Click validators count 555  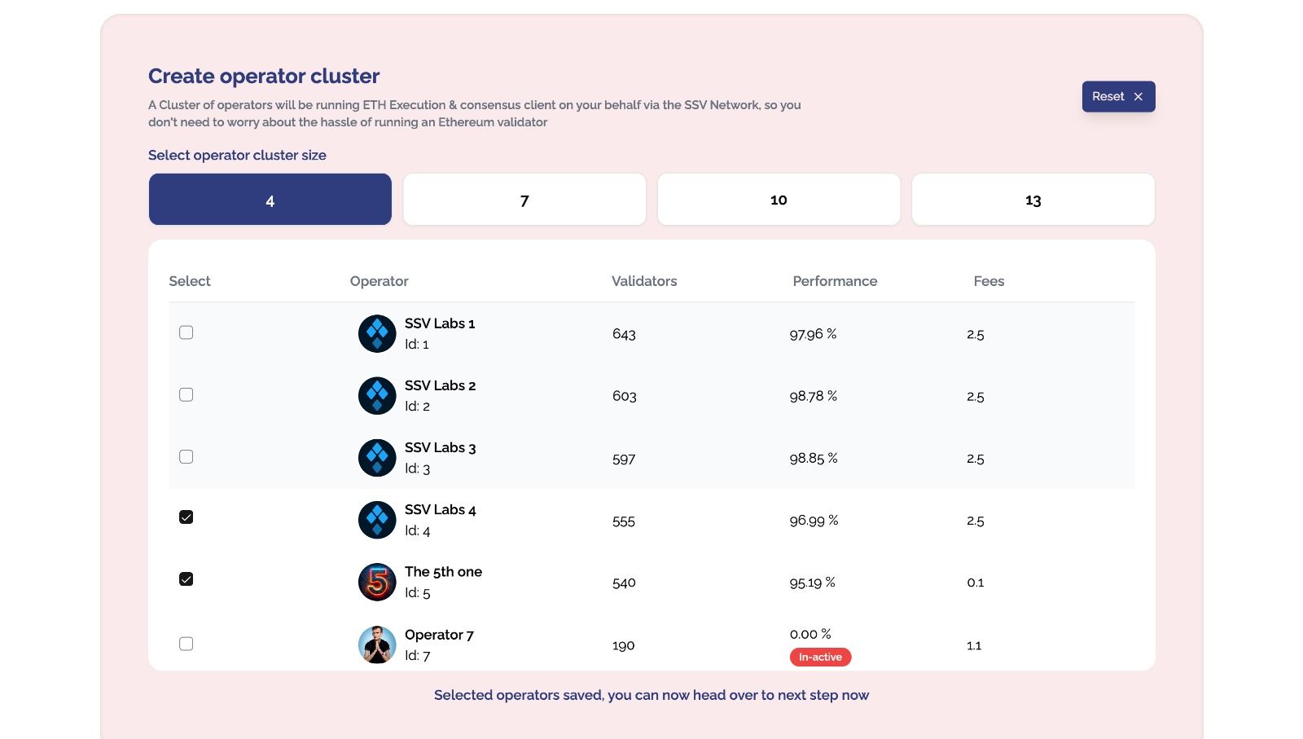coord(624,521)
